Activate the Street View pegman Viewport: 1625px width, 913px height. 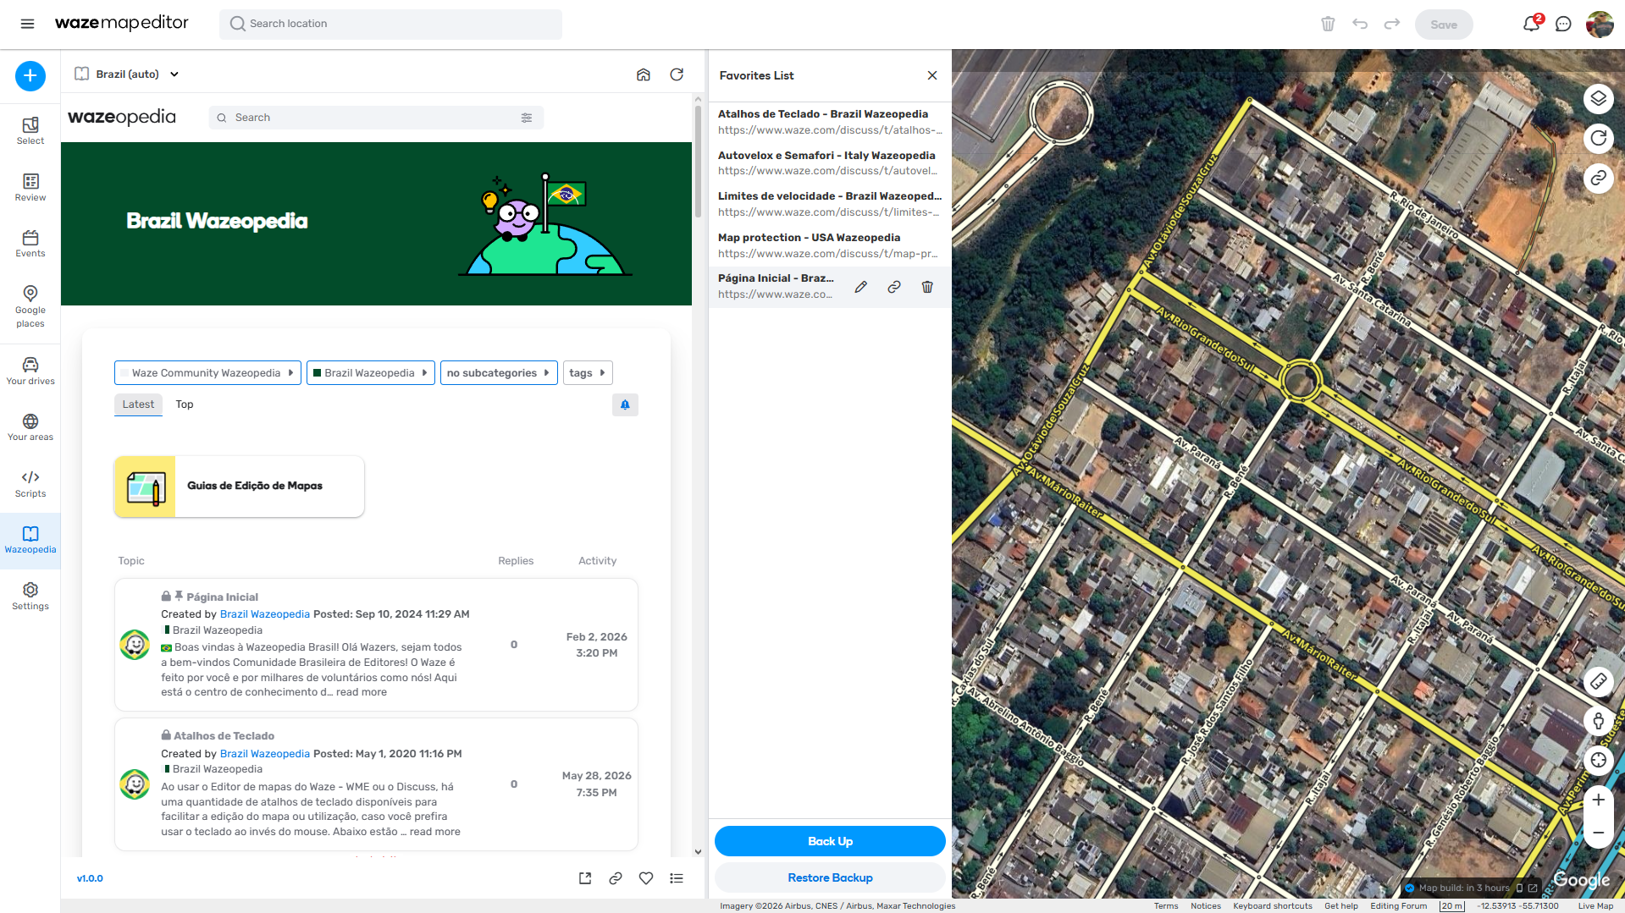[1599, 721]
